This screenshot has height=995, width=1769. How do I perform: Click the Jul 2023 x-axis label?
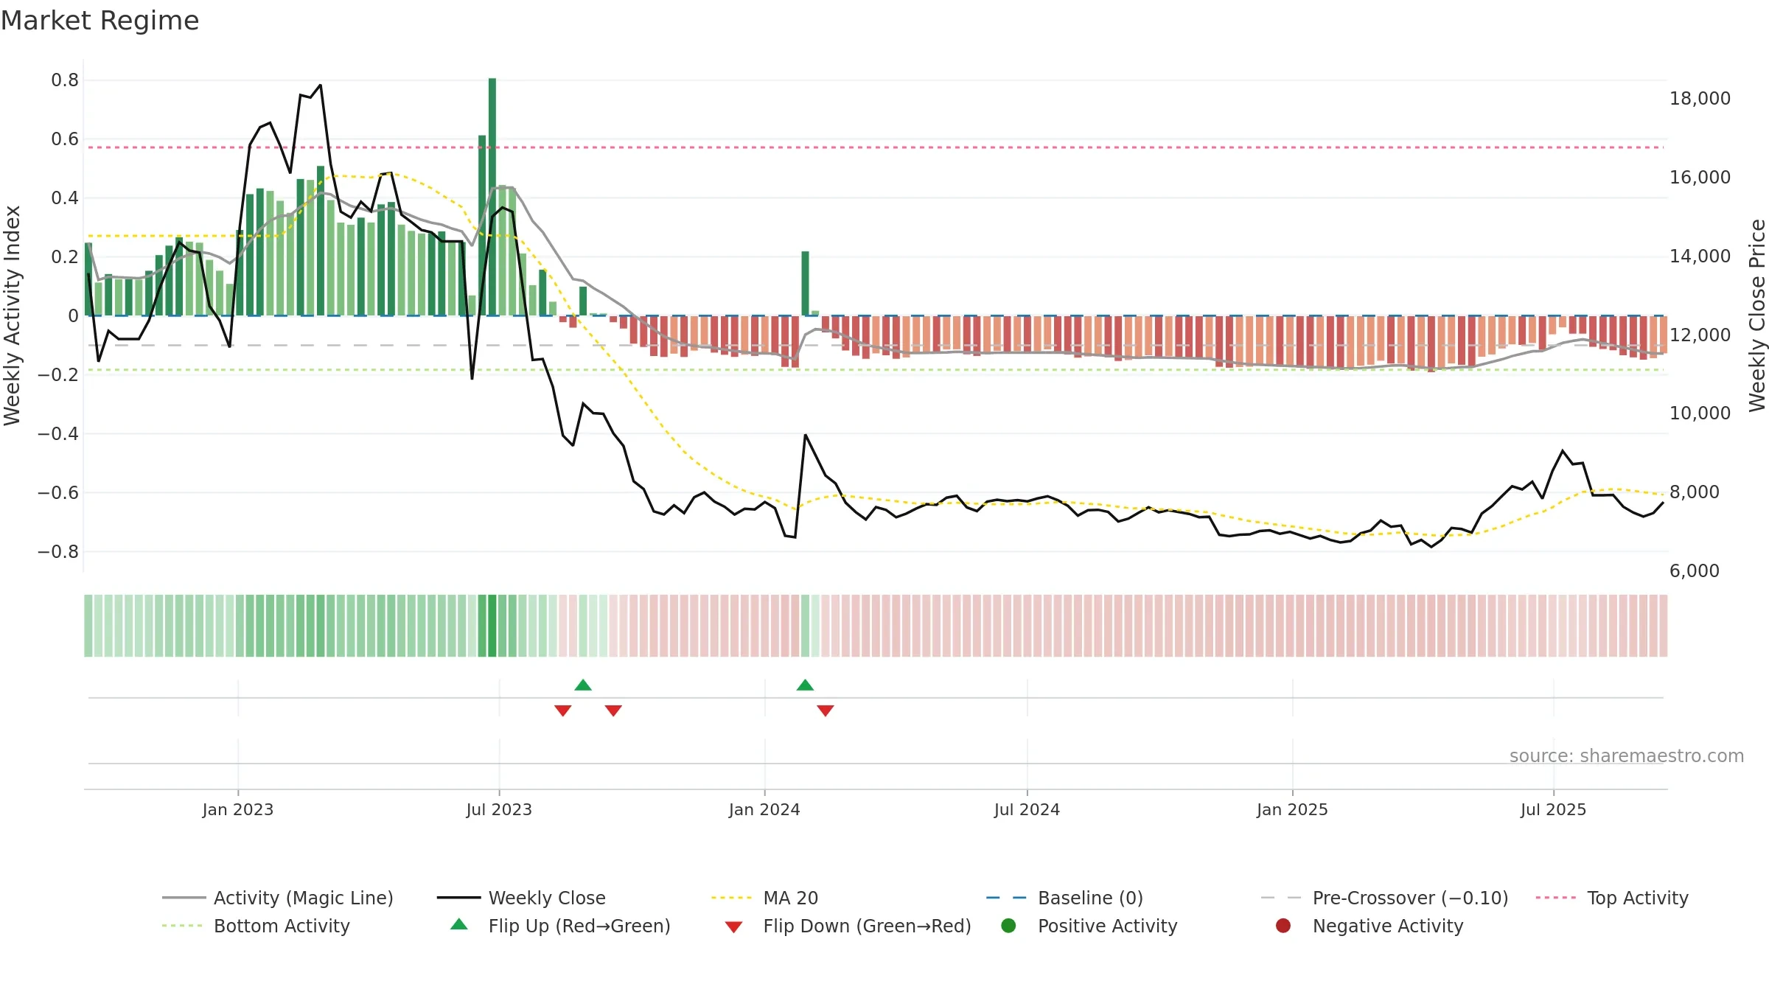coord(499,809)
